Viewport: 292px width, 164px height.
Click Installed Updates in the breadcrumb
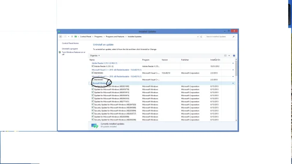click(x=135, y=37)
